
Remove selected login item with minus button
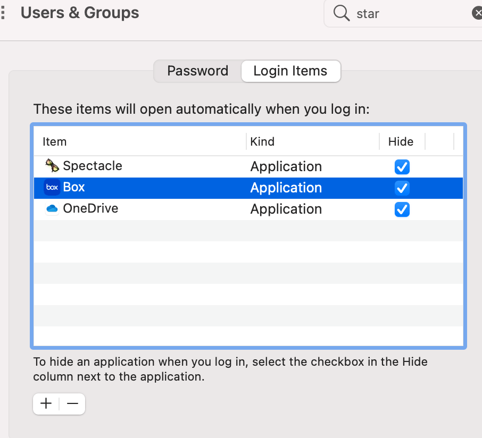[72, 404]
